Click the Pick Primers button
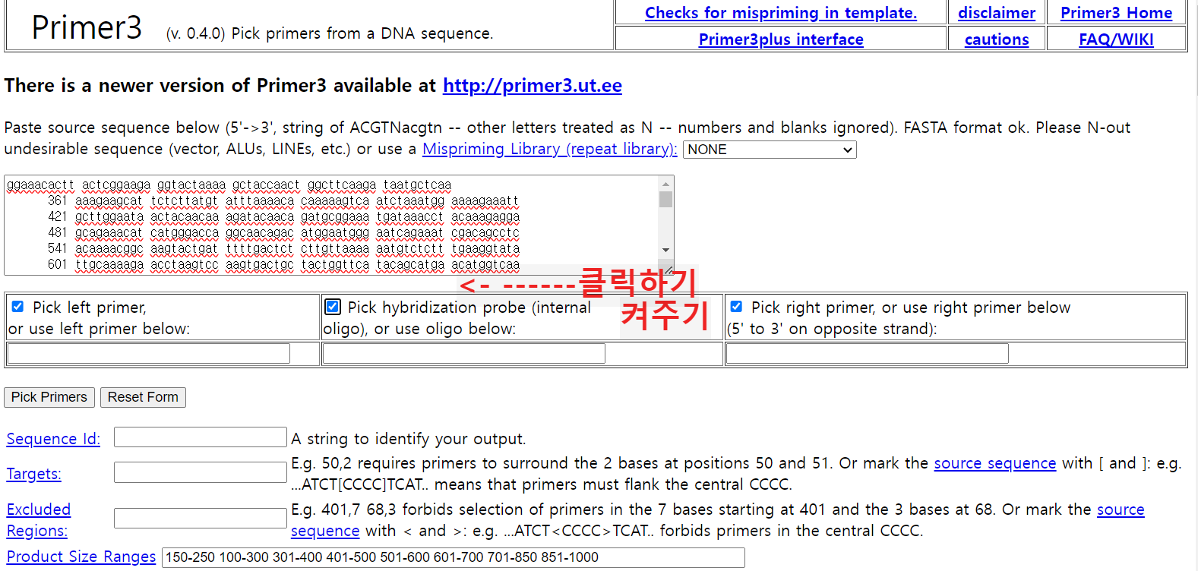Screen dimensions: 1198x571 49,397
